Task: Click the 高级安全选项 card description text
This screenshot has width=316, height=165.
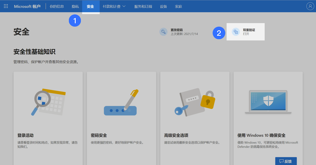Action: tap(192, 143)
